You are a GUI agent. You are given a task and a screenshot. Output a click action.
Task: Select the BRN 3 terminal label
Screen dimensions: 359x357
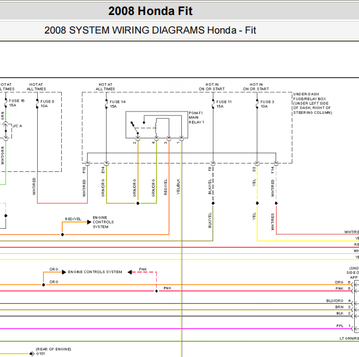point(343,307)
